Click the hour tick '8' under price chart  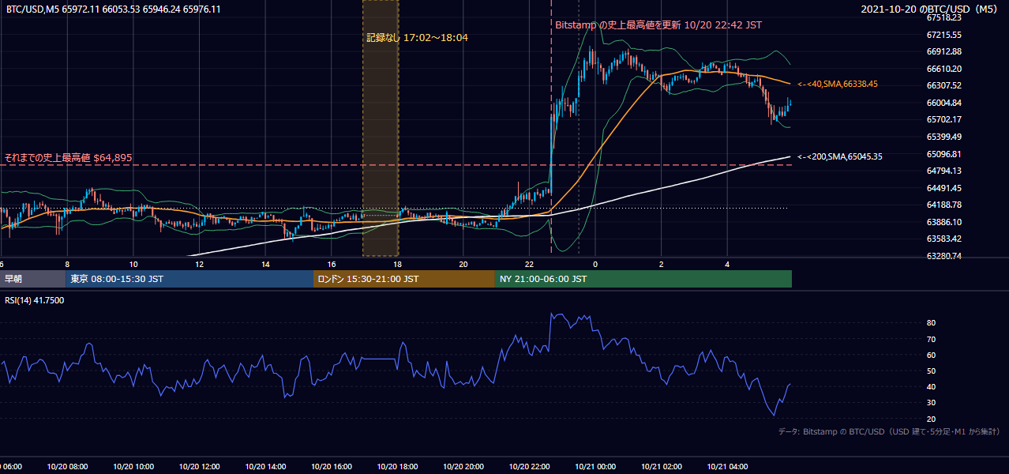pos(67,265)
